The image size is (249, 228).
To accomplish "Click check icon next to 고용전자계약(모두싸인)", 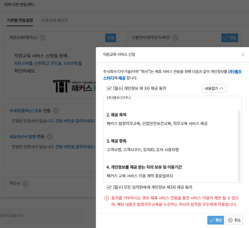I will point(175,38).
